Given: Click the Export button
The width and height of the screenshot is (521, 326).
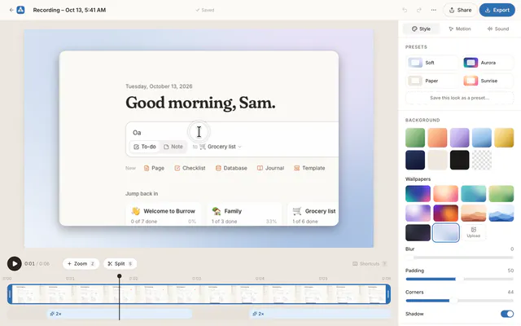Looking at the screenshot, I should pyautogui.click(x=497, y=10).
